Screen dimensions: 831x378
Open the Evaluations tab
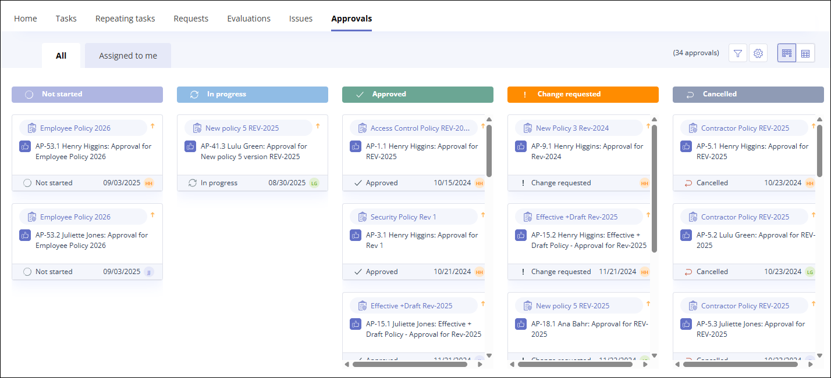coord(248,19)
